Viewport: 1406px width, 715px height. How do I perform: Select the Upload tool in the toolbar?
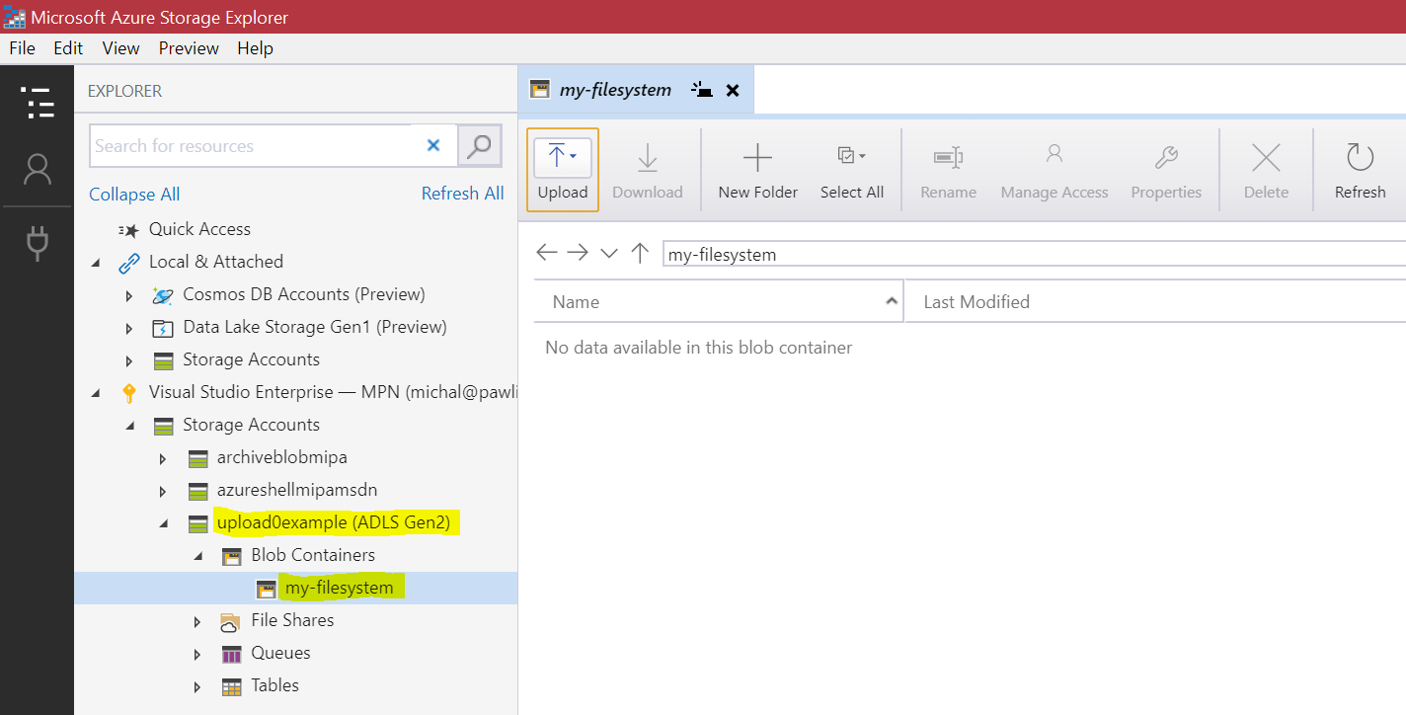coord(562,168)
